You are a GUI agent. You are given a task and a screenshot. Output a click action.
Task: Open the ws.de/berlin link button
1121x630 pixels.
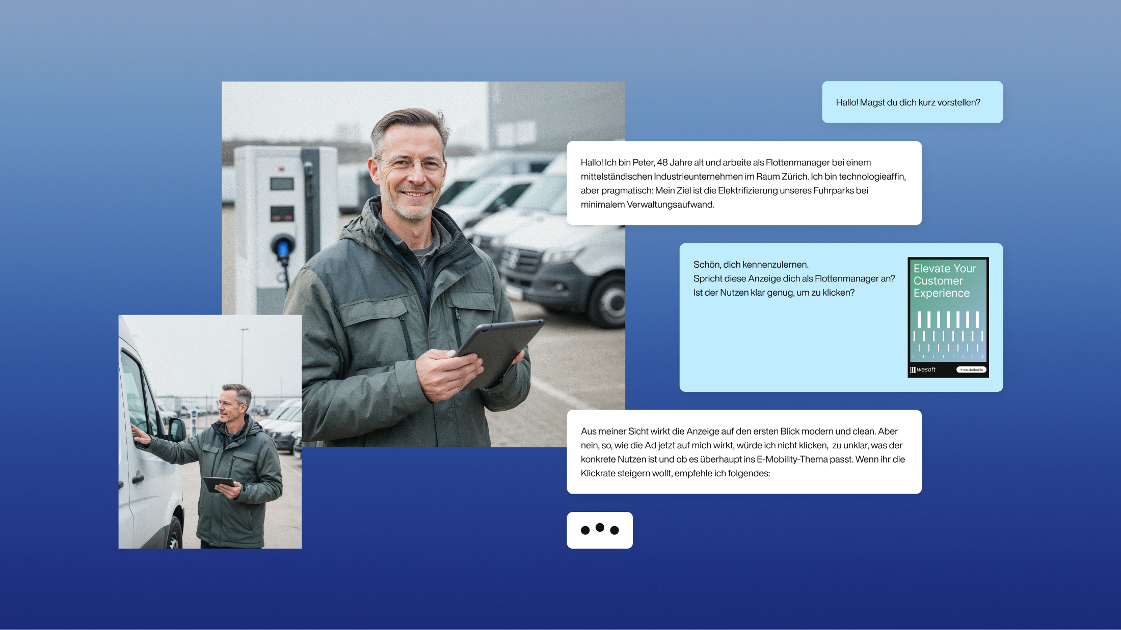tap(971, 369)
